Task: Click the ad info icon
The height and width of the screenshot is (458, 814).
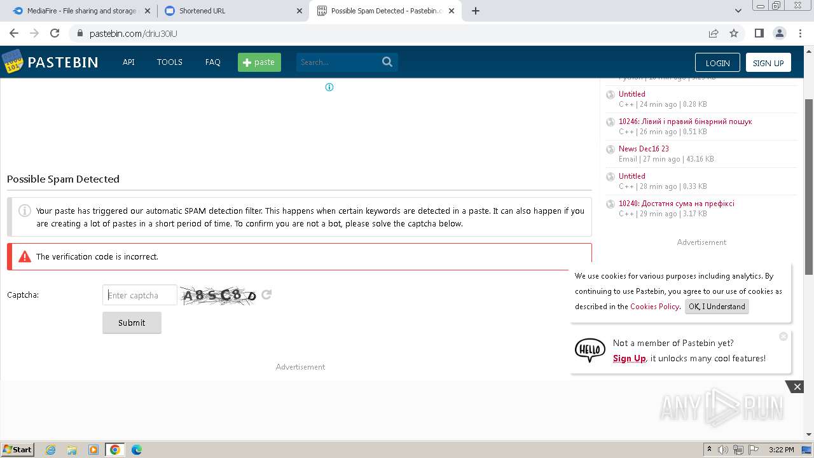Action: coord(329,87)
